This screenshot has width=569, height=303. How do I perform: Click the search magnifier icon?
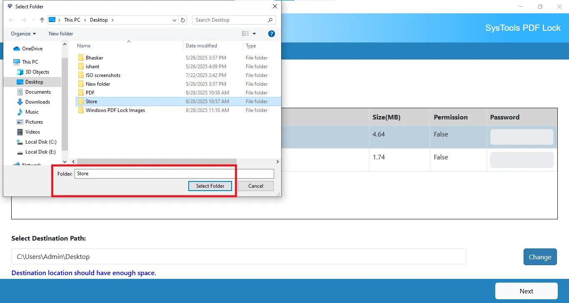pos(270,20)
